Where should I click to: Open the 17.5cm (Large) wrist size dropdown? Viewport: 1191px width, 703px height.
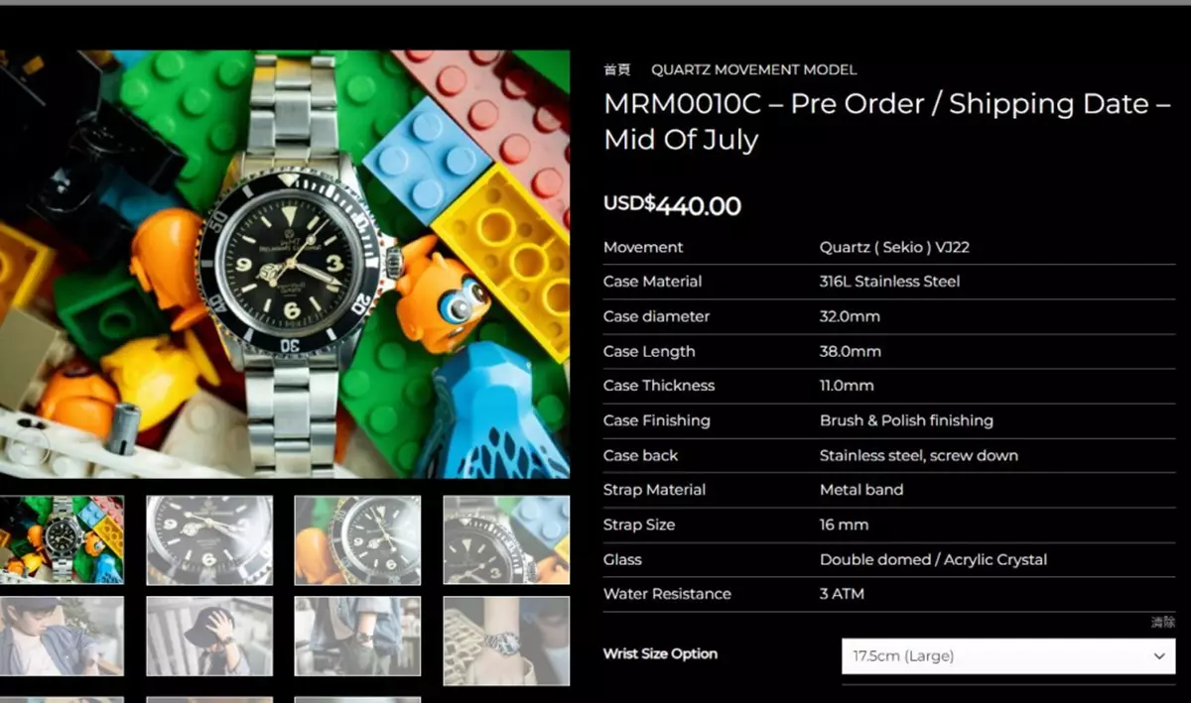click(x=1008, y=656)
